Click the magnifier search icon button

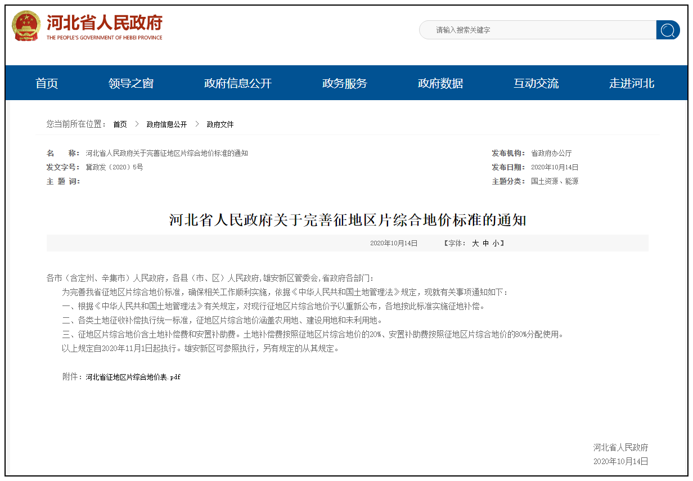pos(668,30)
